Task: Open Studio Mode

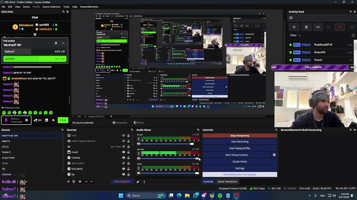Action: click(x=240, y=161)
